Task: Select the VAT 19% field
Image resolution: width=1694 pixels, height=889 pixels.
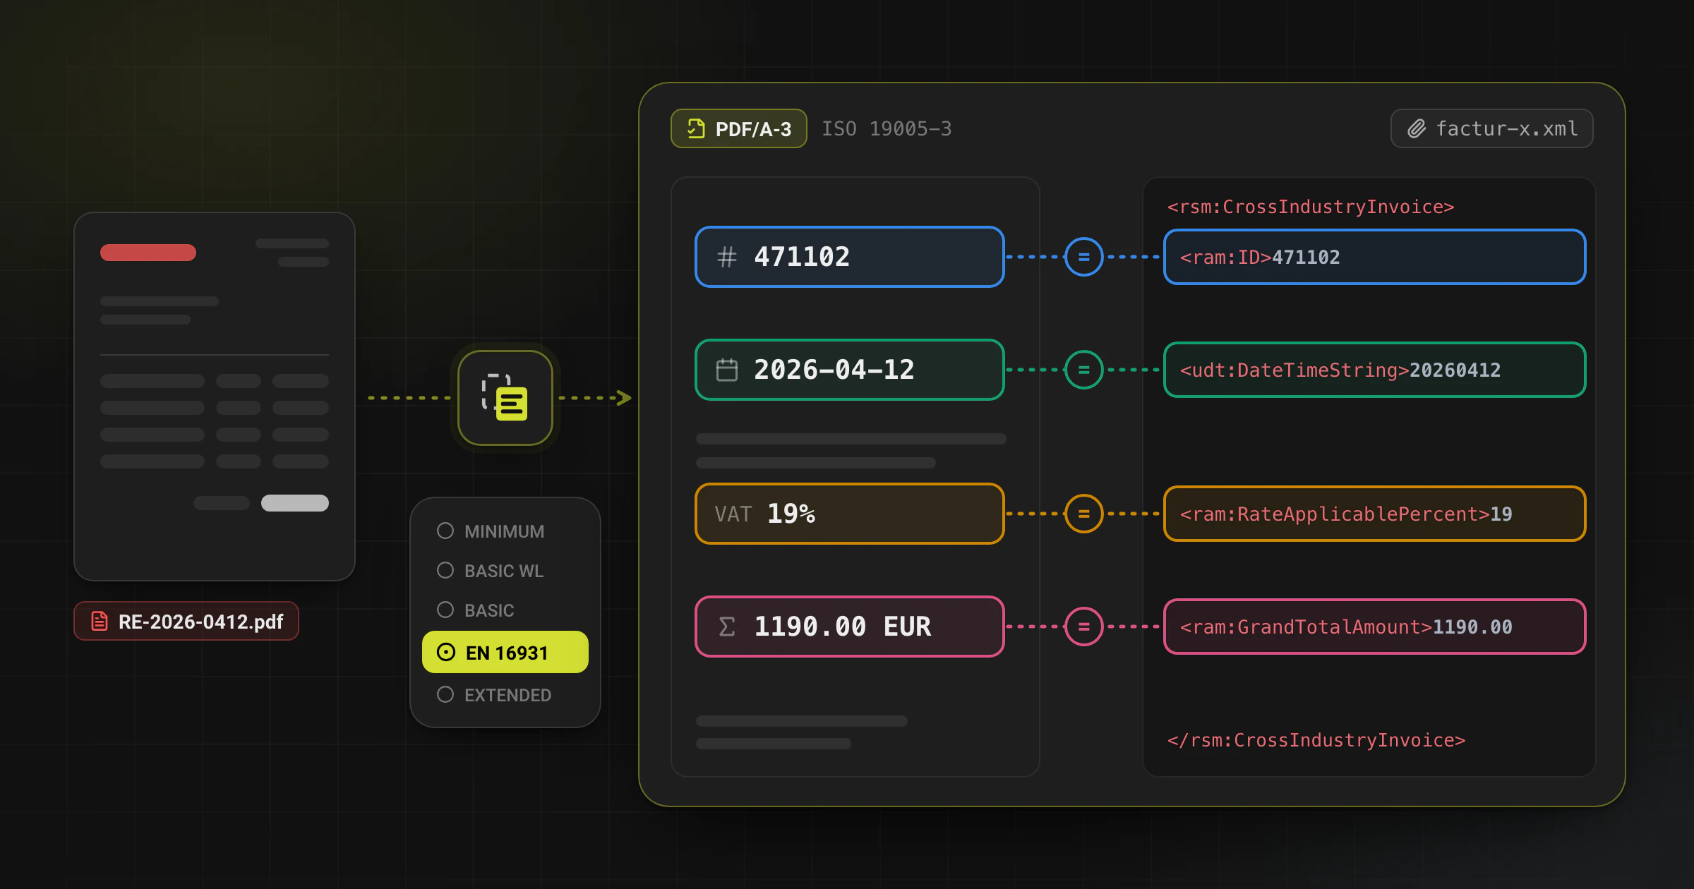Action: (850, 514)
